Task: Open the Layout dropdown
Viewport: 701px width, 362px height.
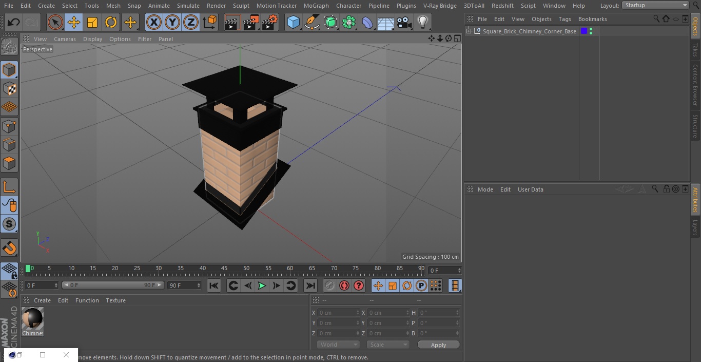Action: [x=656, y=5]
